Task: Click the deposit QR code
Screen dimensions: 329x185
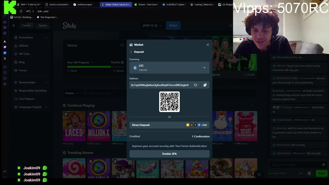Action: 169,102
